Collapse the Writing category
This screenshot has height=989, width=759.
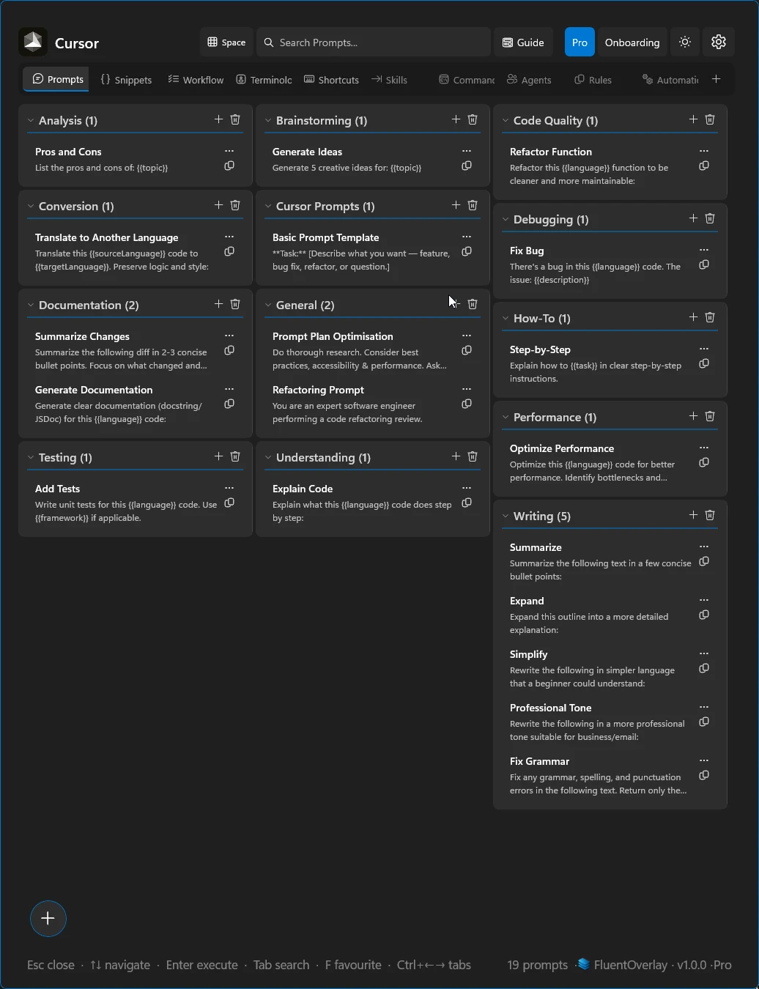point(505,516)
